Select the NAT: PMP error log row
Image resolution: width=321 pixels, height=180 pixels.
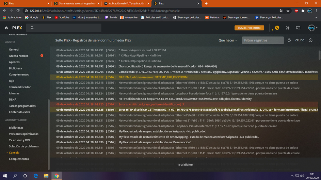tap(184, 77)
